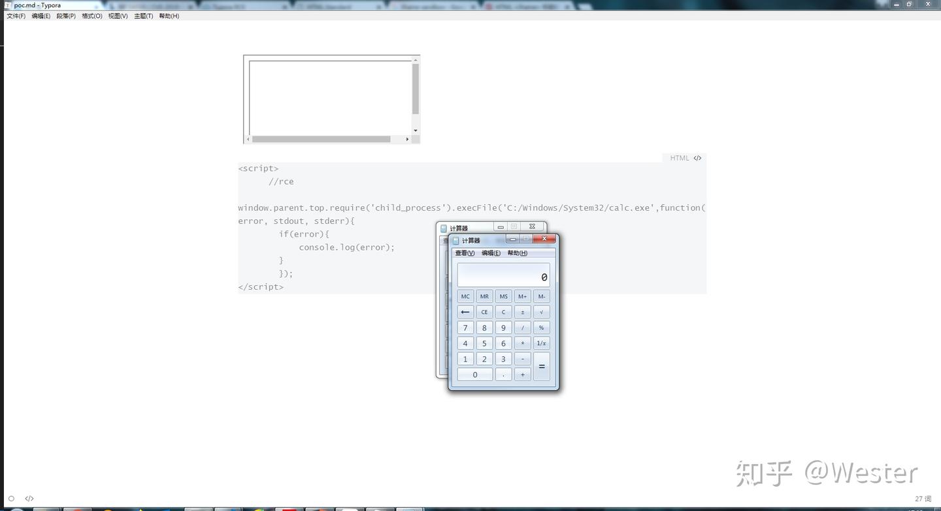Click the square root button
This screenshot has width=941, height=511.
(x=541, y=312)
